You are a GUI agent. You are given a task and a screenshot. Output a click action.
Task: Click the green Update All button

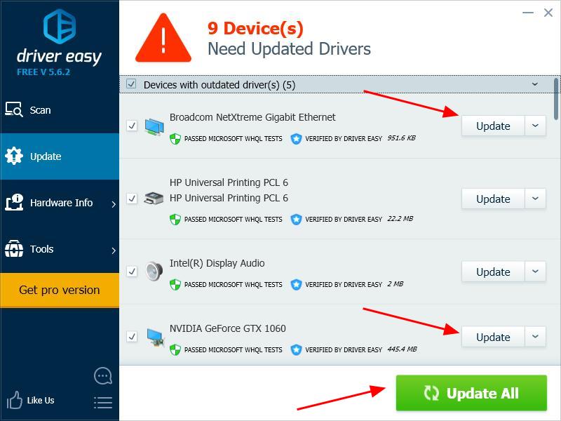pos(471,393)
